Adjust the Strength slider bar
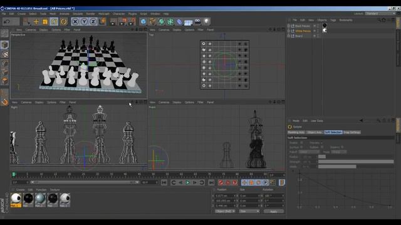The width and height of the screenshot is (401, 225). (356, 162)
